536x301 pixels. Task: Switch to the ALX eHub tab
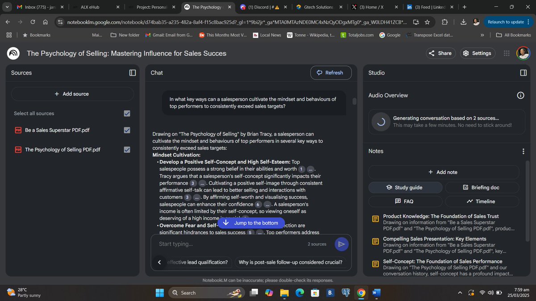click(96, 7)
